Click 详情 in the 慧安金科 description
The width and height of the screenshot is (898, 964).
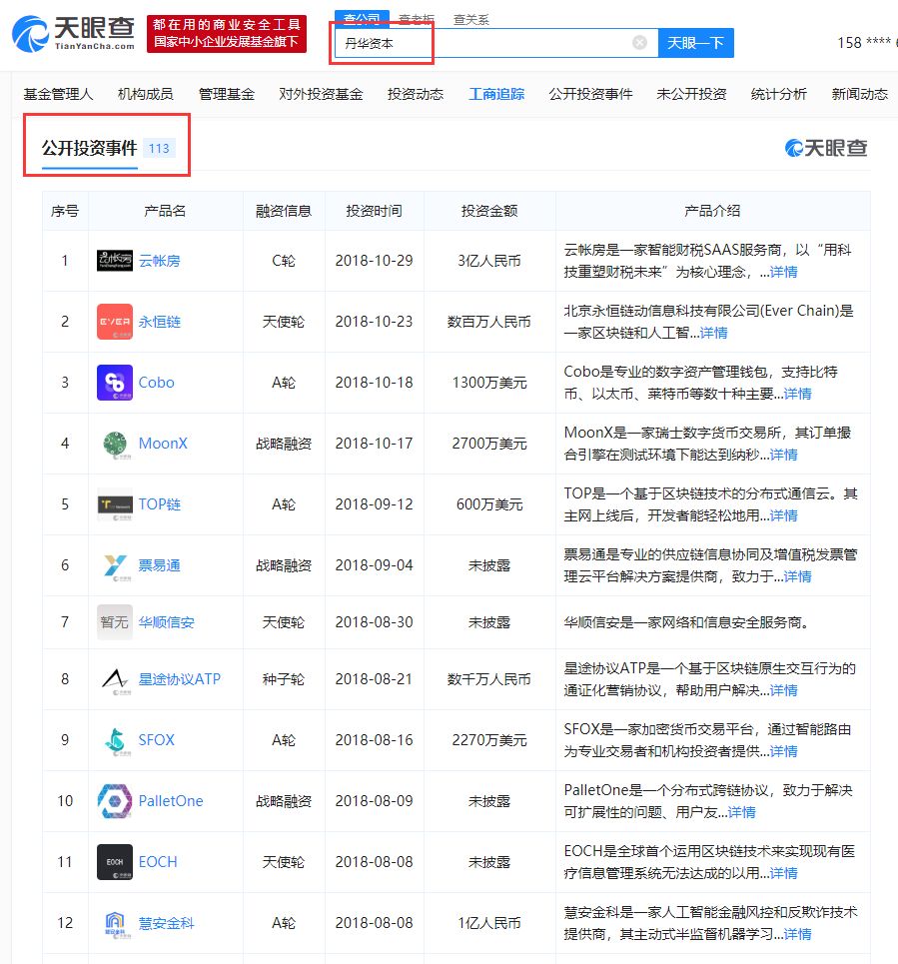coord(798,934)
